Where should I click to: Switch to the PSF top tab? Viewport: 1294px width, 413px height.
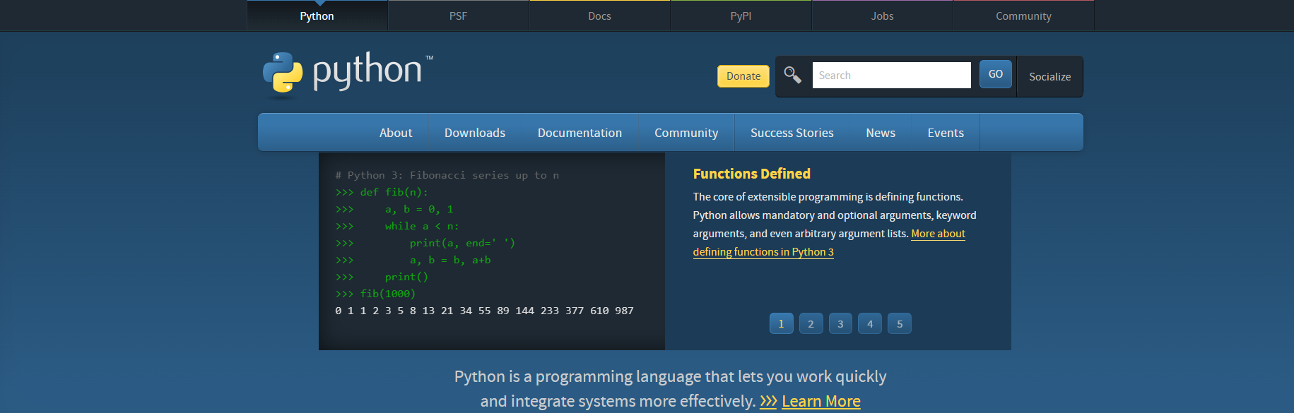point(458,16)
